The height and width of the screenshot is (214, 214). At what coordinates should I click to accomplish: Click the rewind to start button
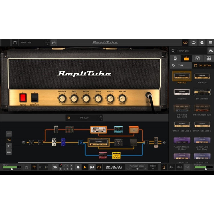tap(92, 167)
